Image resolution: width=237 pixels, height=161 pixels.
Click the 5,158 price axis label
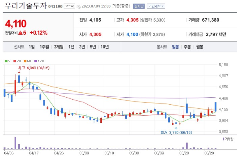pos(224,65)
